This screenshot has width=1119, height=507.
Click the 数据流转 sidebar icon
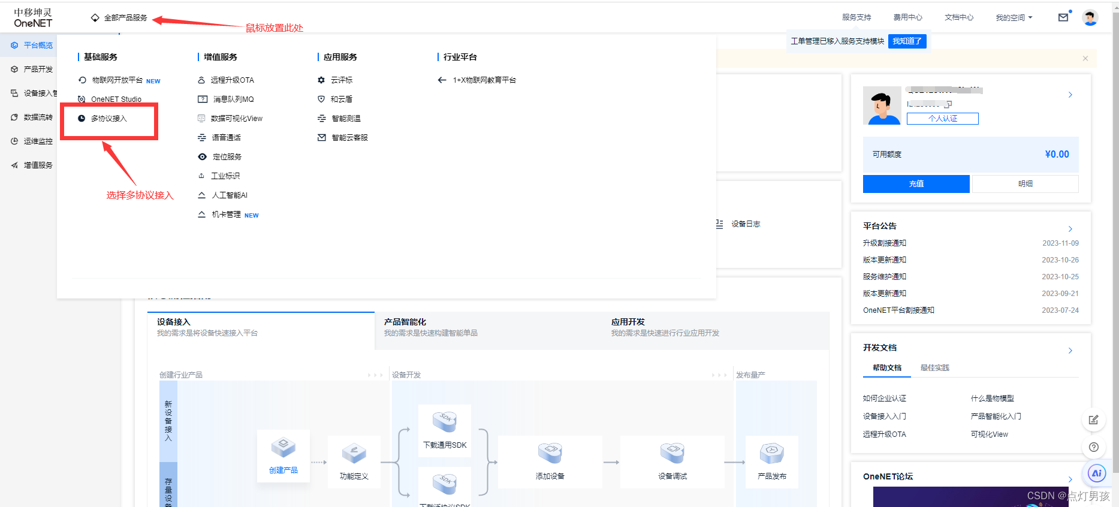(x=14, y=117)
